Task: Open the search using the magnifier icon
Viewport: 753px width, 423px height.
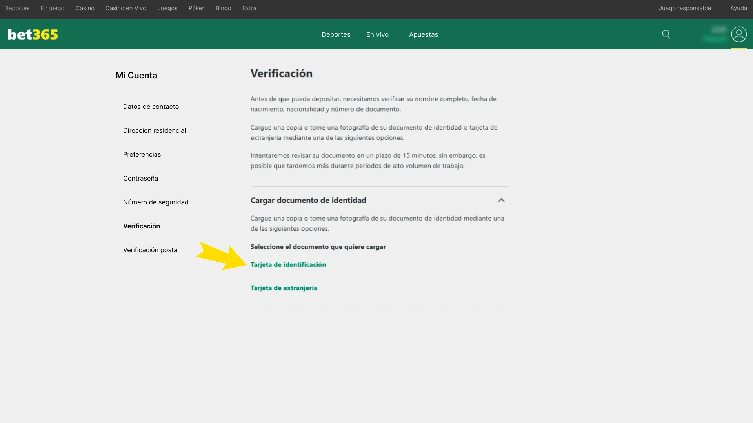Action: (x=666, y=34)
